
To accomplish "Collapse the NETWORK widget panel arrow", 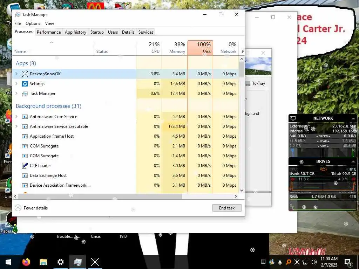I will coord(353,118).
